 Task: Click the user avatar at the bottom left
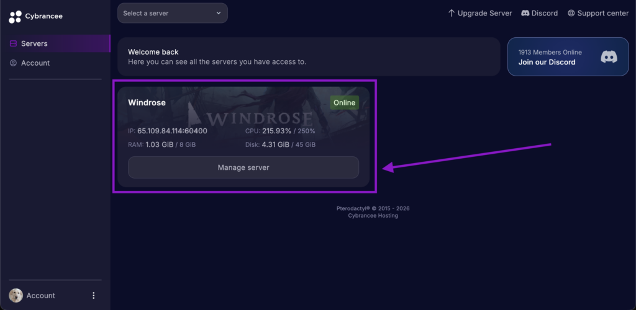point(16,296)
